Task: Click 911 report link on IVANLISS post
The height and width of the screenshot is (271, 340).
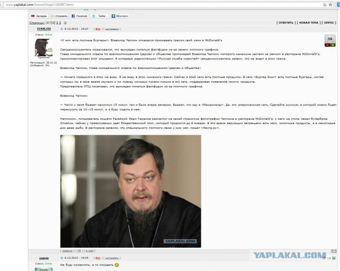Action: point(98,29)
